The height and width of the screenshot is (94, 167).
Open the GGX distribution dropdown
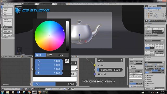point(110,60)
